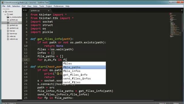Open the Find menu
Image resolution: width=184 pixels, height=104 pixels.
coord(24,6)
